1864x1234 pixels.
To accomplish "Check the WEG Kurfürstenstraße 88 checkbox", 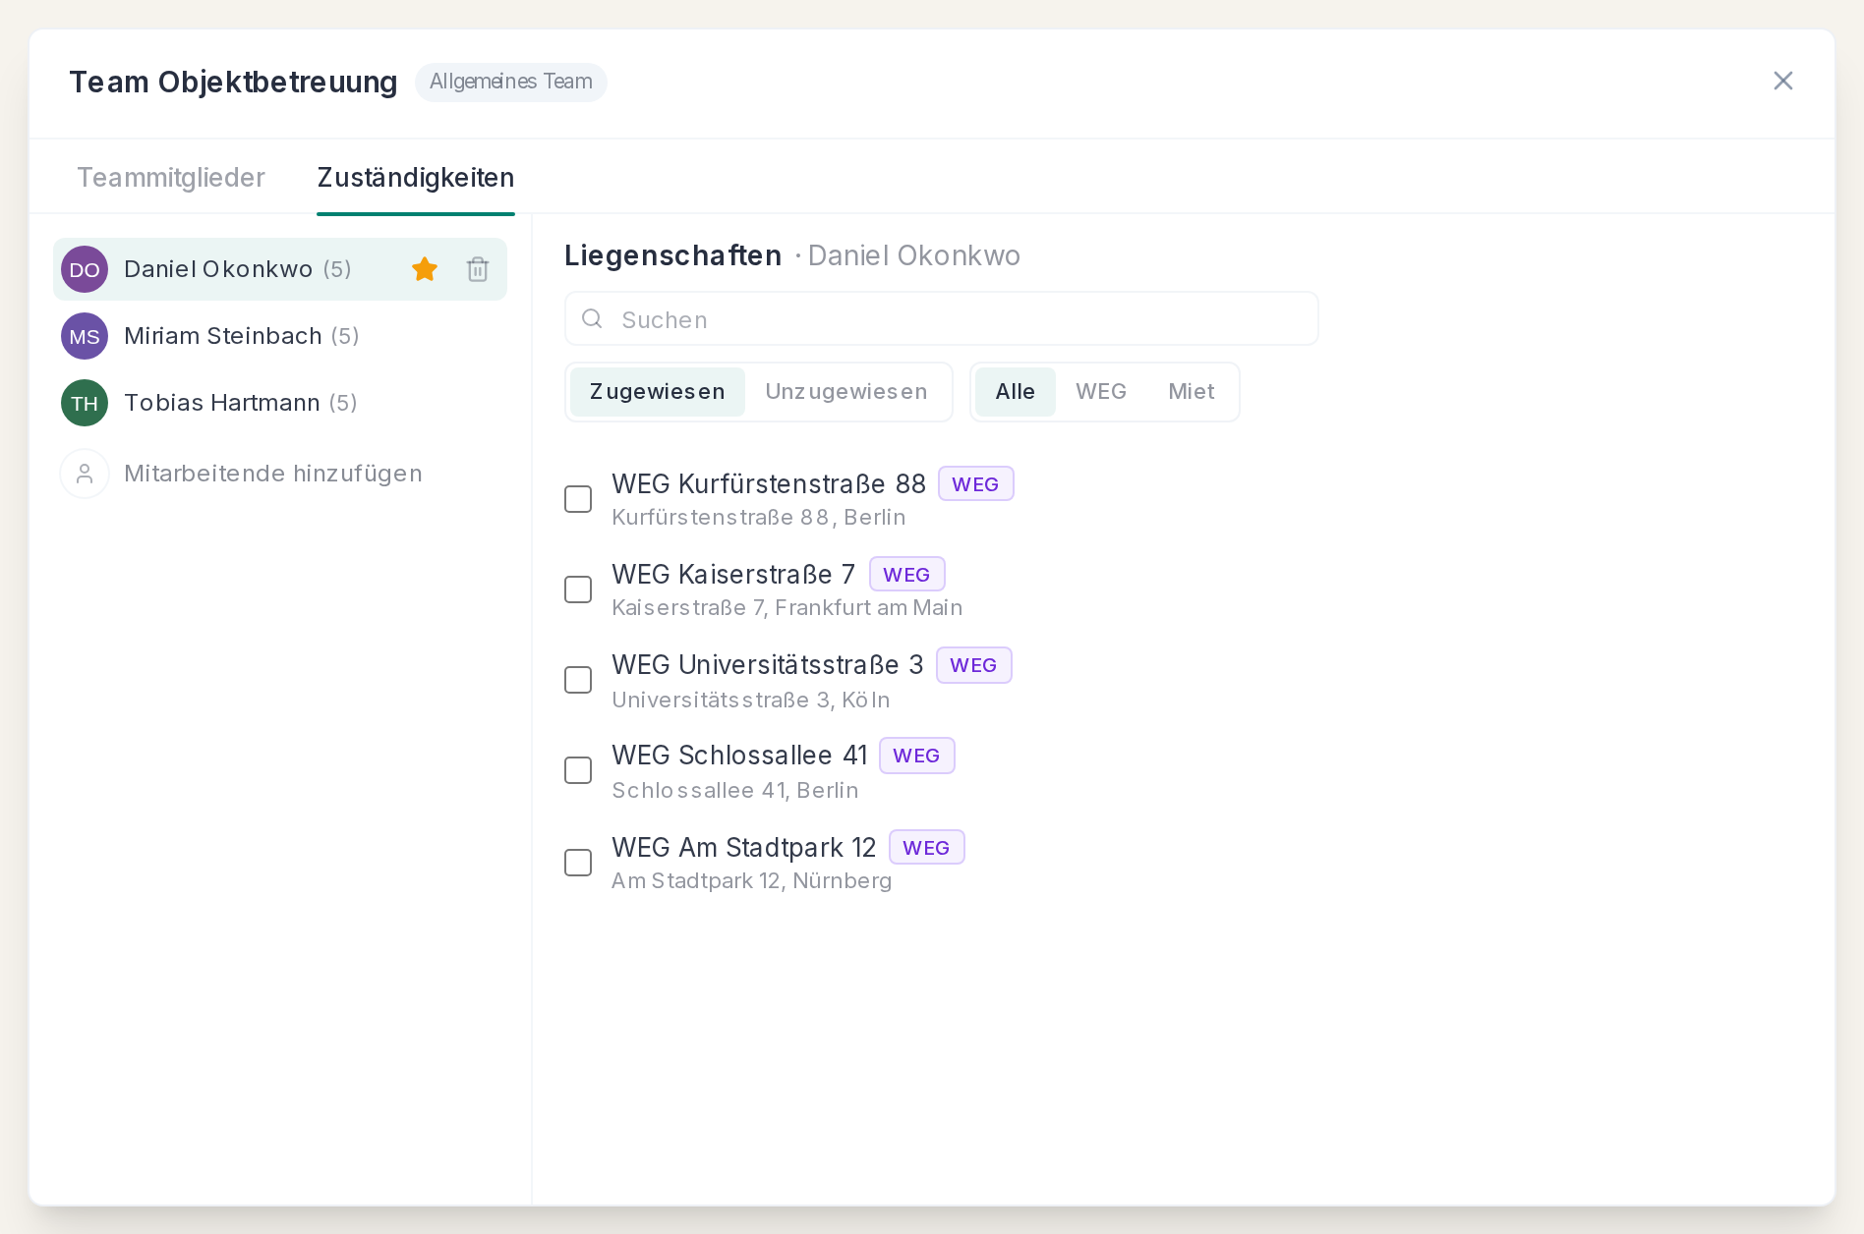I will pyautogui.click(x=578, y=499).
